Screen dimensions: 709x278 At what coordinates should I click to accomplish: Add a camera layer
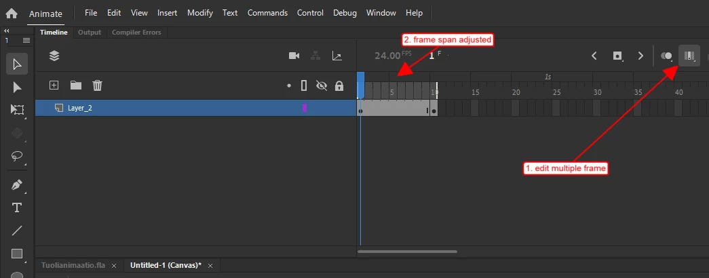tap(294, 56)
